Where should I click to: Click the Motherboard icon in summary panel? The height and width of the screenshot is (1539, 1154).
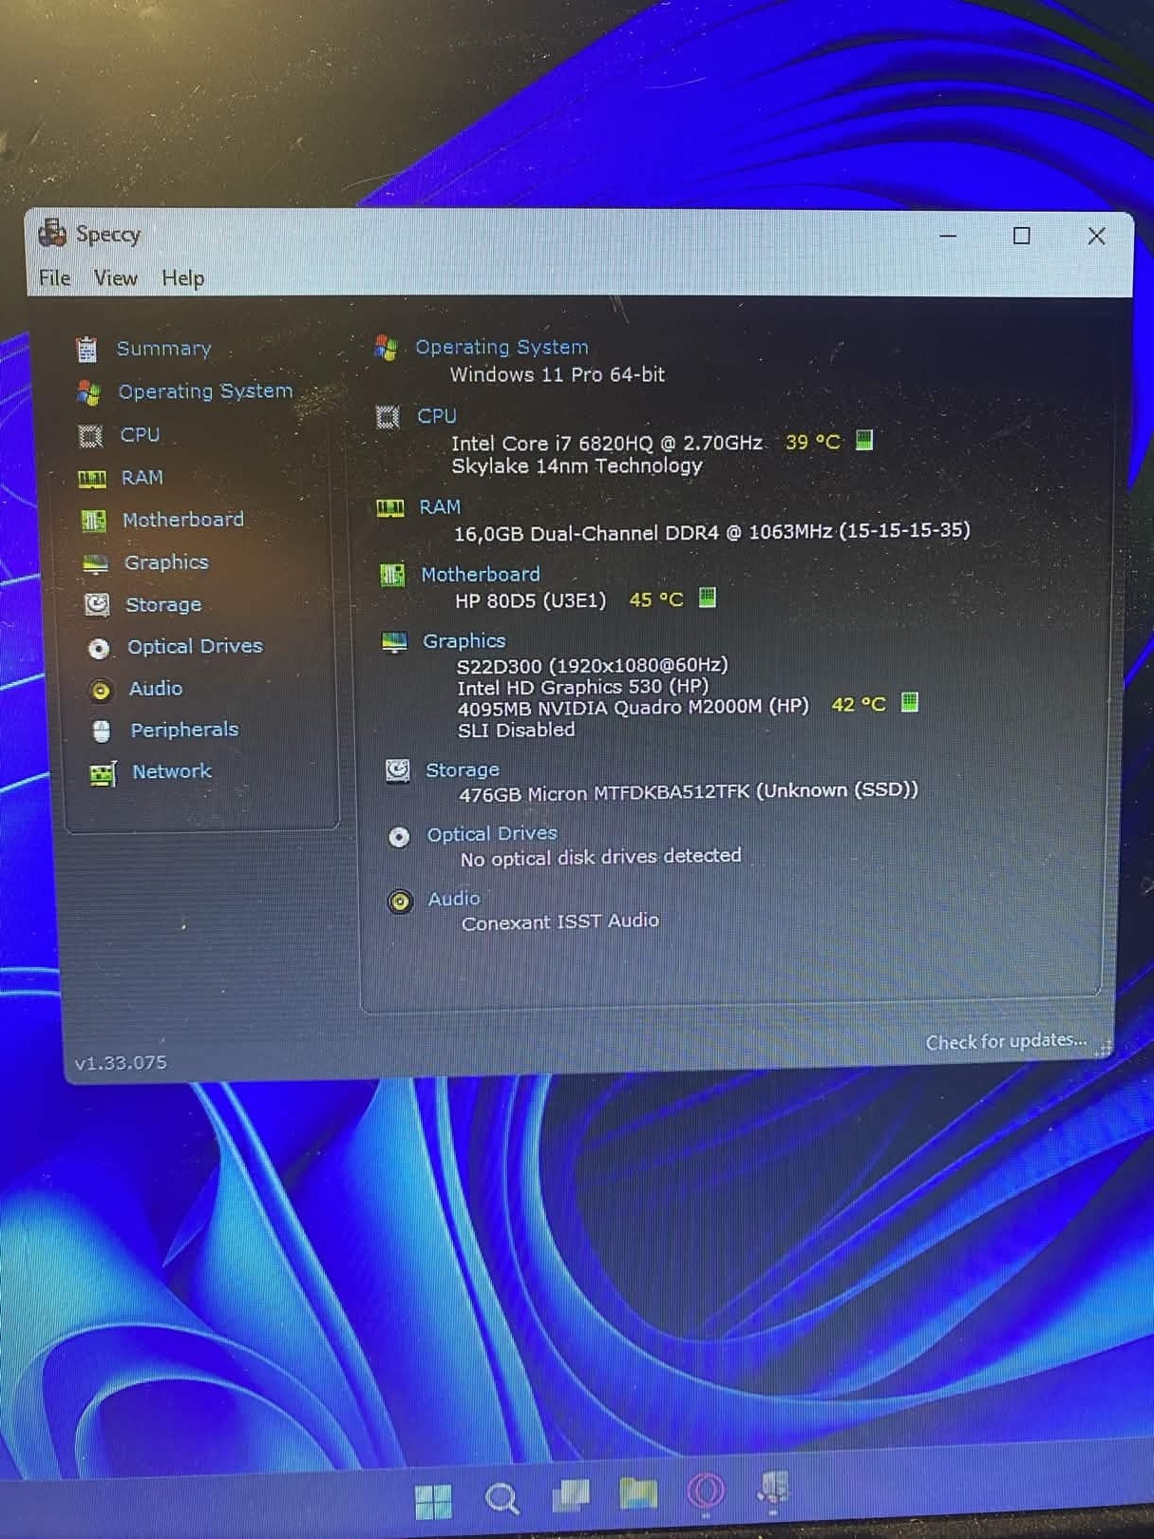coord(392,575)
